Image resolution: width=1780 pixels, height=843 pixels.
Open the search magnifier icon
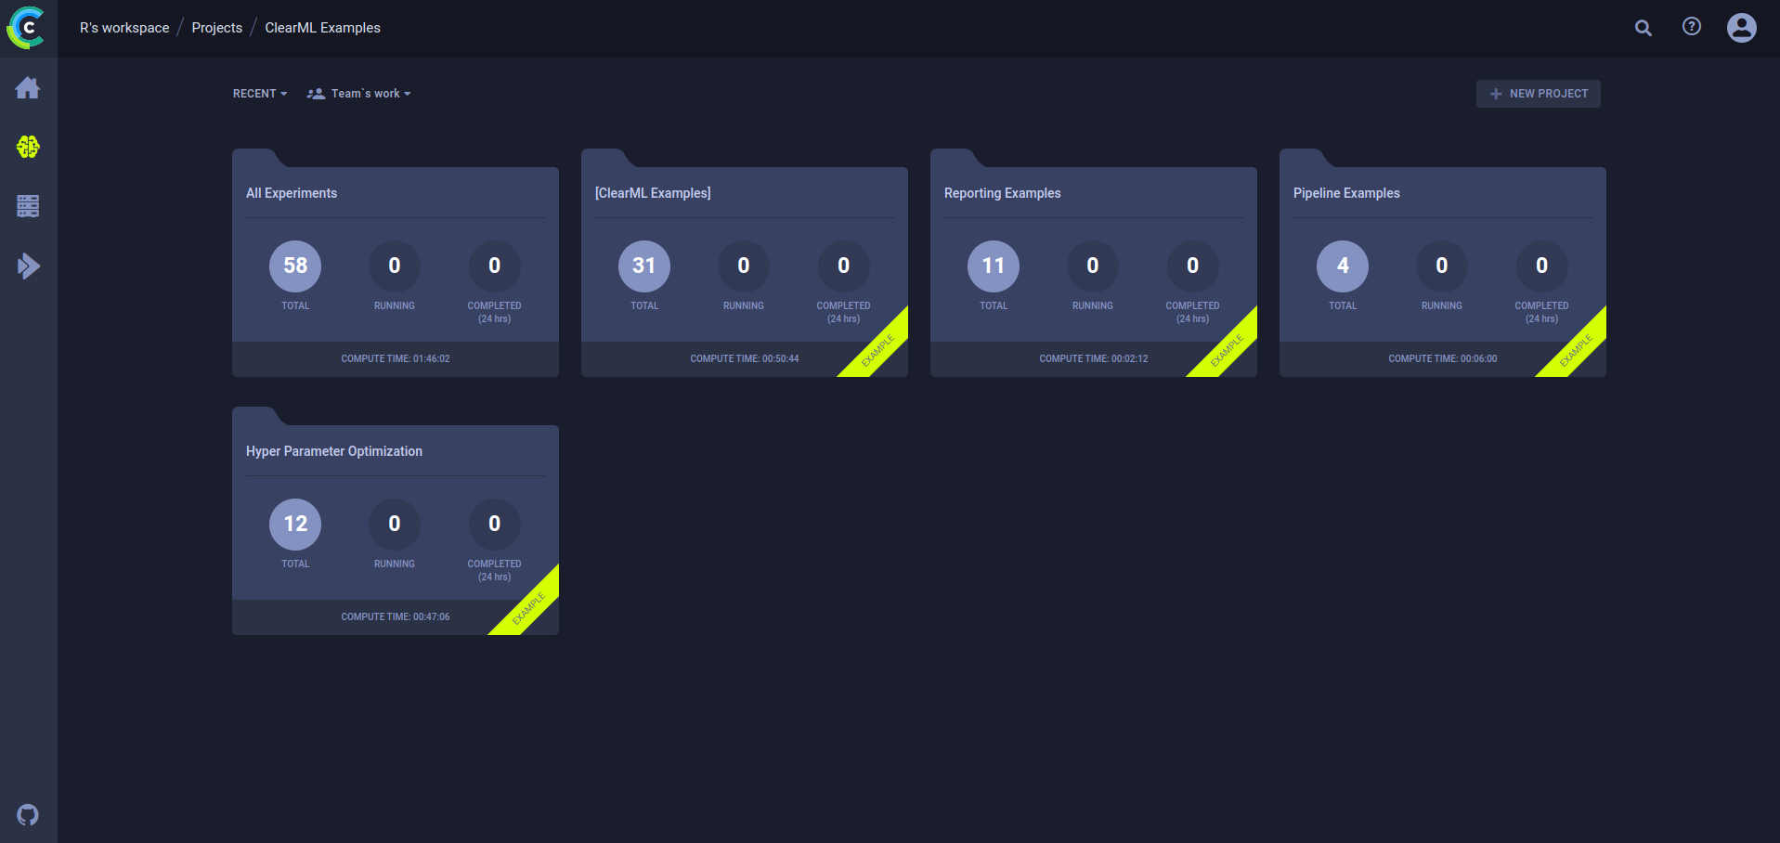pos(1644,28)
